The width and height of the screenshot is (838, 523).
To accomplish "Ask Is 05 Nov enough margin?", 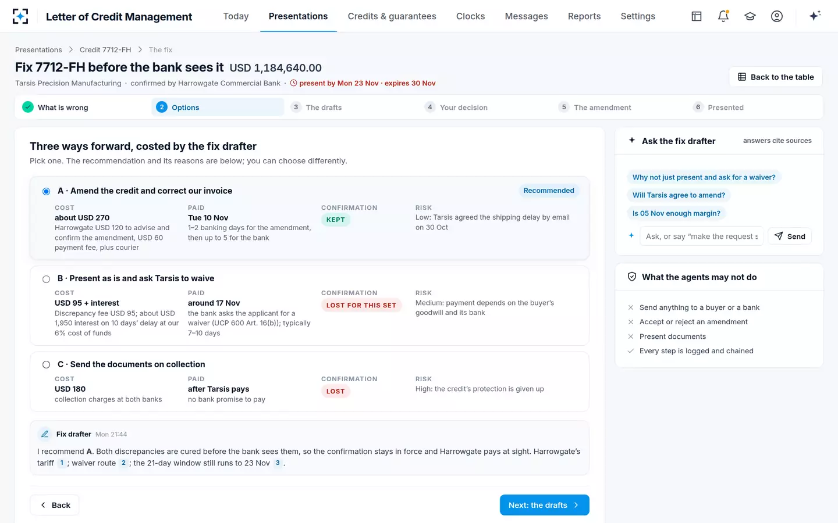I will tap(676, 213).
